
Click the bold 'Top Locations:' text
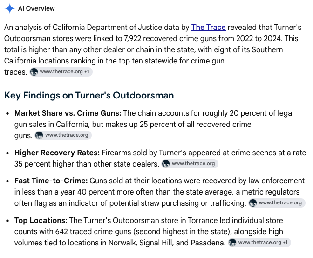tap(41, 221)
